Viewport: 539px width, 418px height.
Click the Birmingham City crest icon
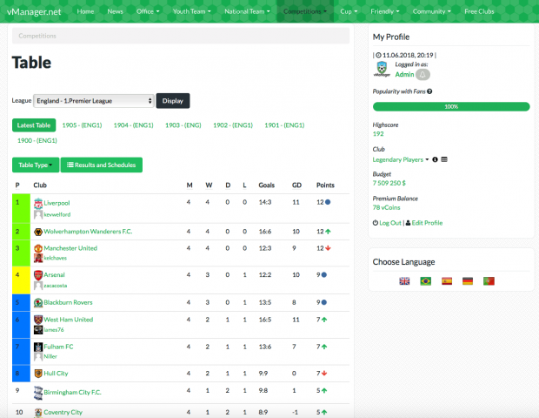pos(38,393)
